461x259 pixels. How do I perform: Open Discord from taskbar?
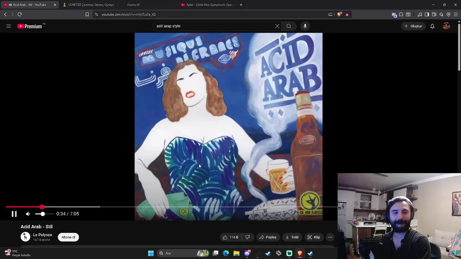coord(247,253)
